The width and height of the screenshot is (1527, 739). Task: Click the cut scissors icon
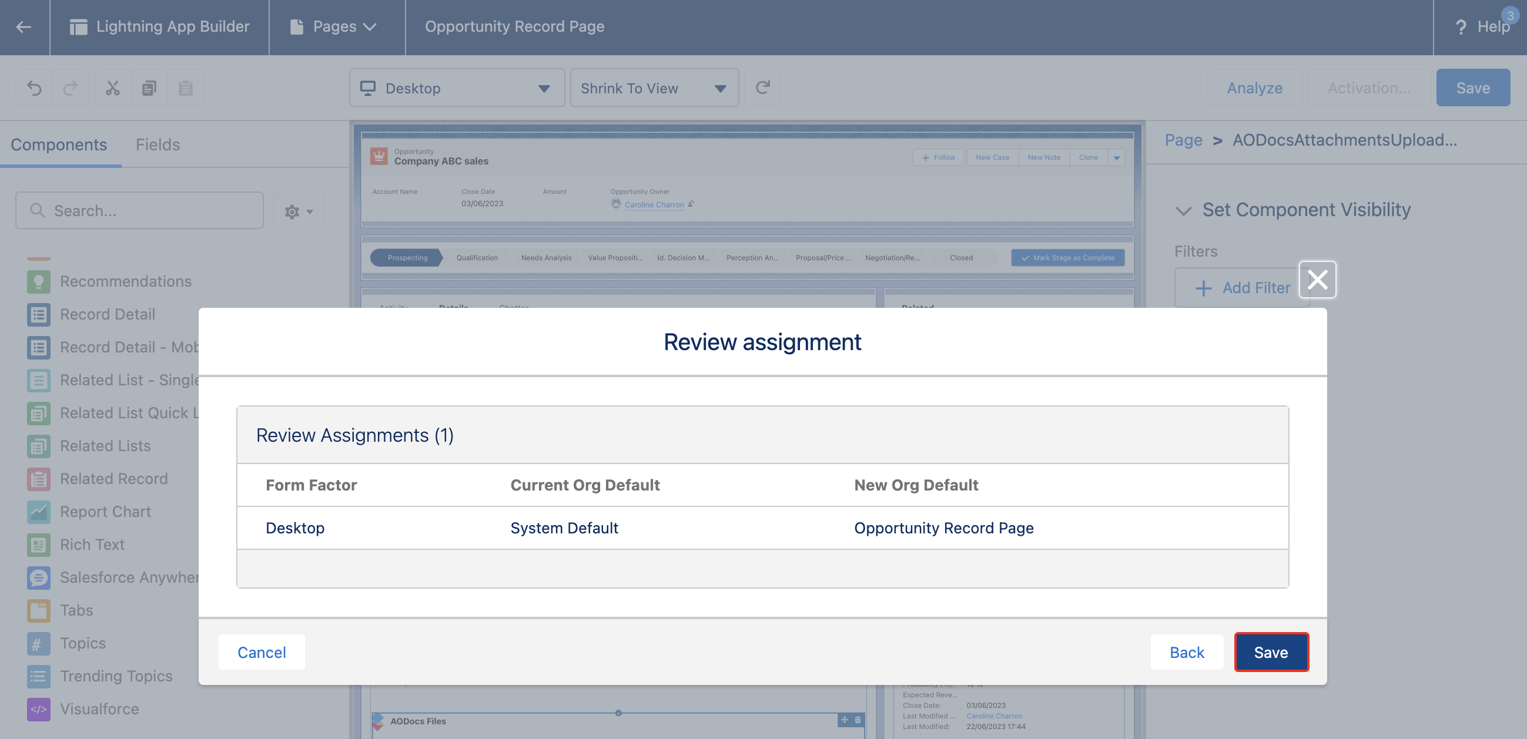point(113,88)
